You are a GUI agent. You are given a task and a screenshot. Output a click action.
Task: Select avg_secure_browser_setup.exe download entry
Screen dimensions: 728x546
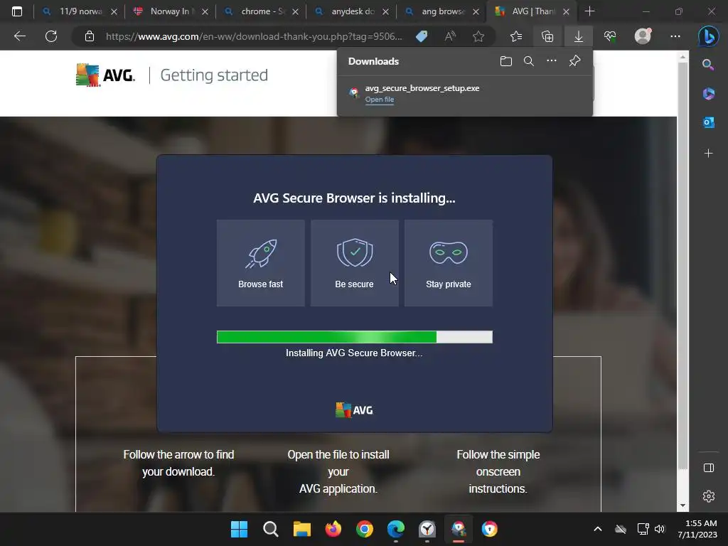coord(465,93)
